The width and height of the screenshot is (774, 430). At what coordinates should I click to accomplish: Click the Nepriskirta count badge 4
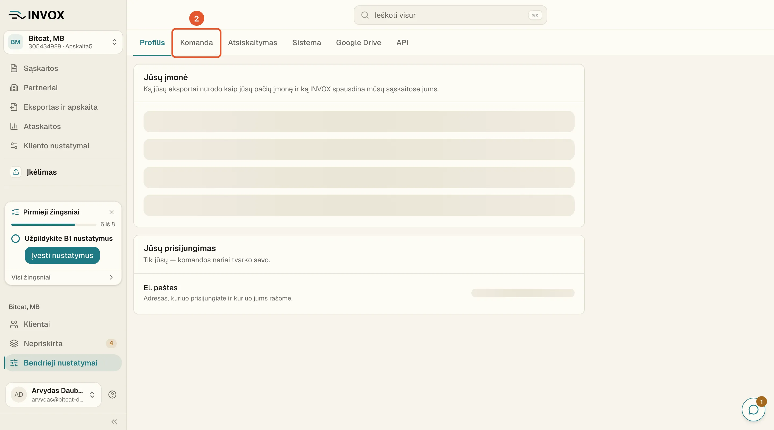111,343
